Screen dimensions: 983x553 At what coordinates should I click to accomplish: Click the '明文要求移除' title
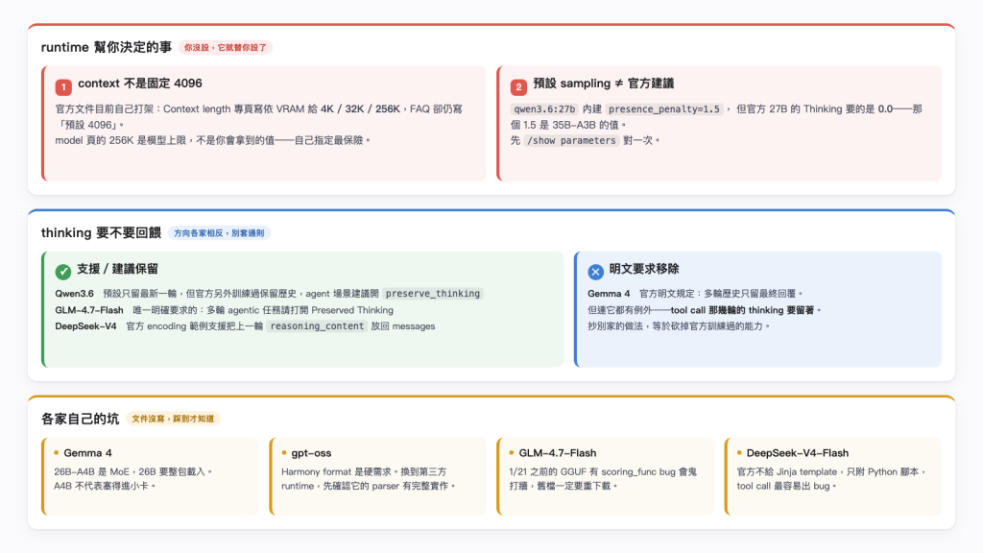[x=644, y=269]
